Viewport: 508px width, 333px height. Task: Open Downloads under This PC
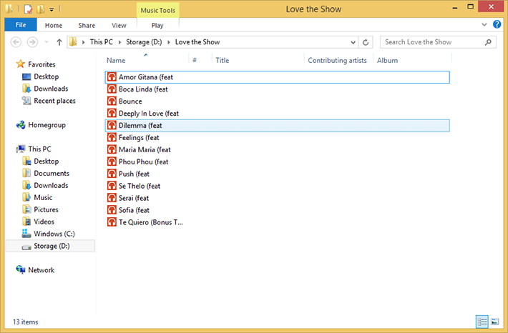tap(51, 185)
